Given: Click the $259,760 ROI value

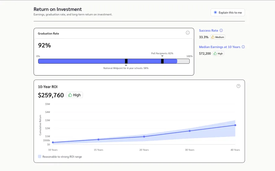Looking at the screenshot, I should click(51, 95).
